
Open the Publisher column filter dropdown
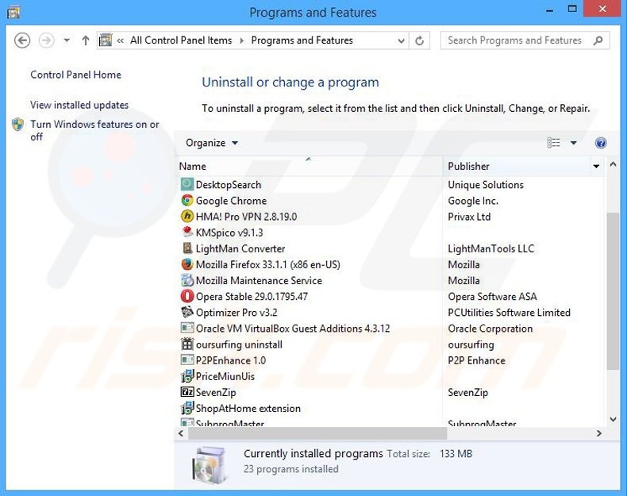click(x=596, y=167)
